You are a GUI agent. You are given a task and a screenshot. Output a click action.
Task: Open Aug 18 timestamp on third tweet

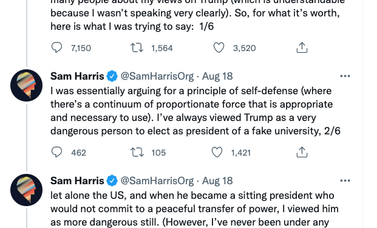[x=217, y=181]
